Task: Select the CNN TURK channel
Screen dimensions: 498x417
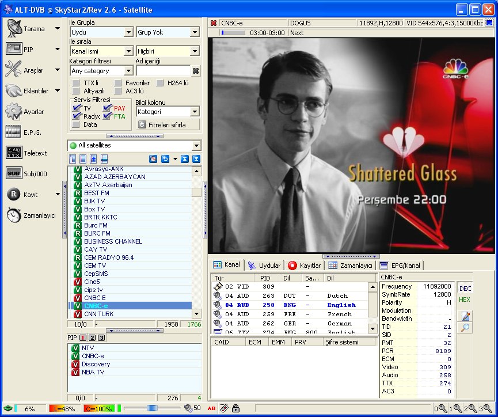Action: coord(130,314)
